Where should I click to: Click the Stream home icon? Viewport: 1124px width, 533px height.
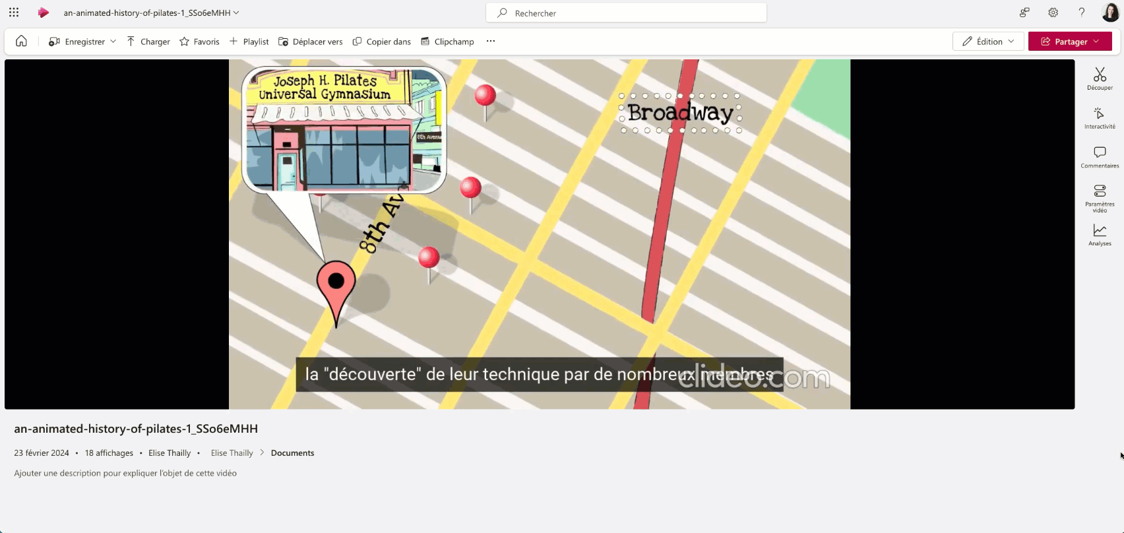[21, 42]
